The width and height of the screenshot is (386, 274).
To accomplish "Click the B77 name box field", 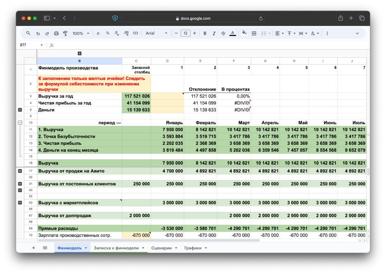I will [x=28, y=45].
